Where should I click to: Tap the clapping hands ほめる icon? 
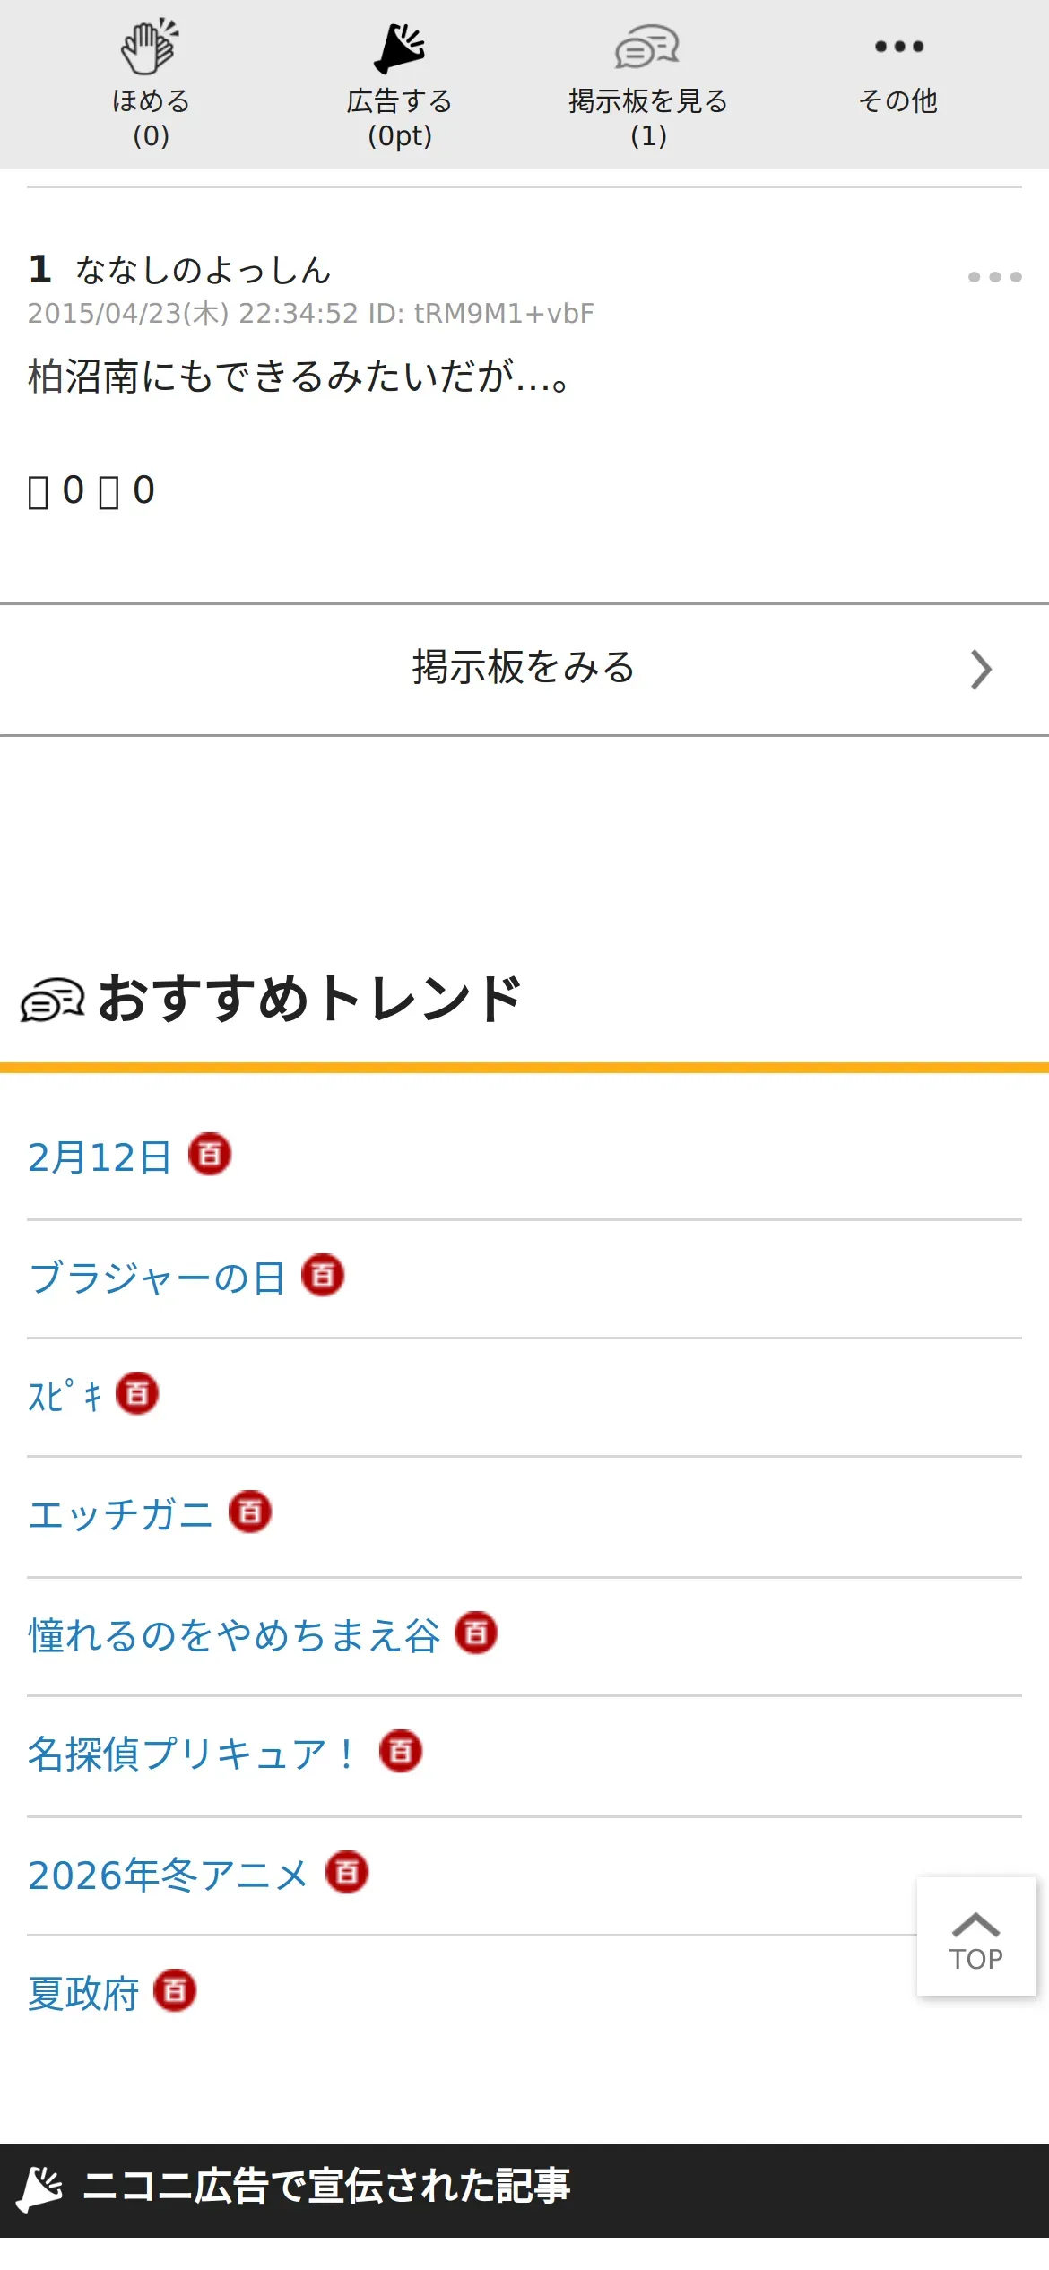point(150,47)
